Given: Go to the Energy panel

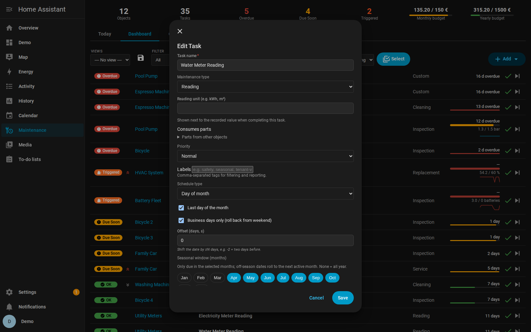Looking at the screenshot, I should click(42, 72).
